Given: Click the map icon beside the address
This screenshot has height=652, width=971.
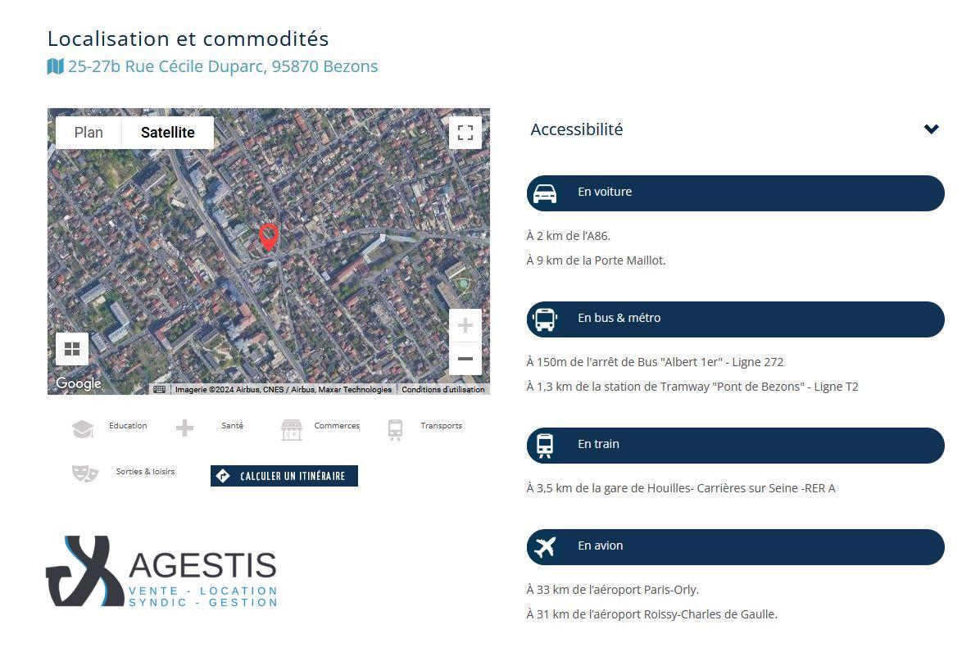Looking at the screenshot, I should click(55, 66).
